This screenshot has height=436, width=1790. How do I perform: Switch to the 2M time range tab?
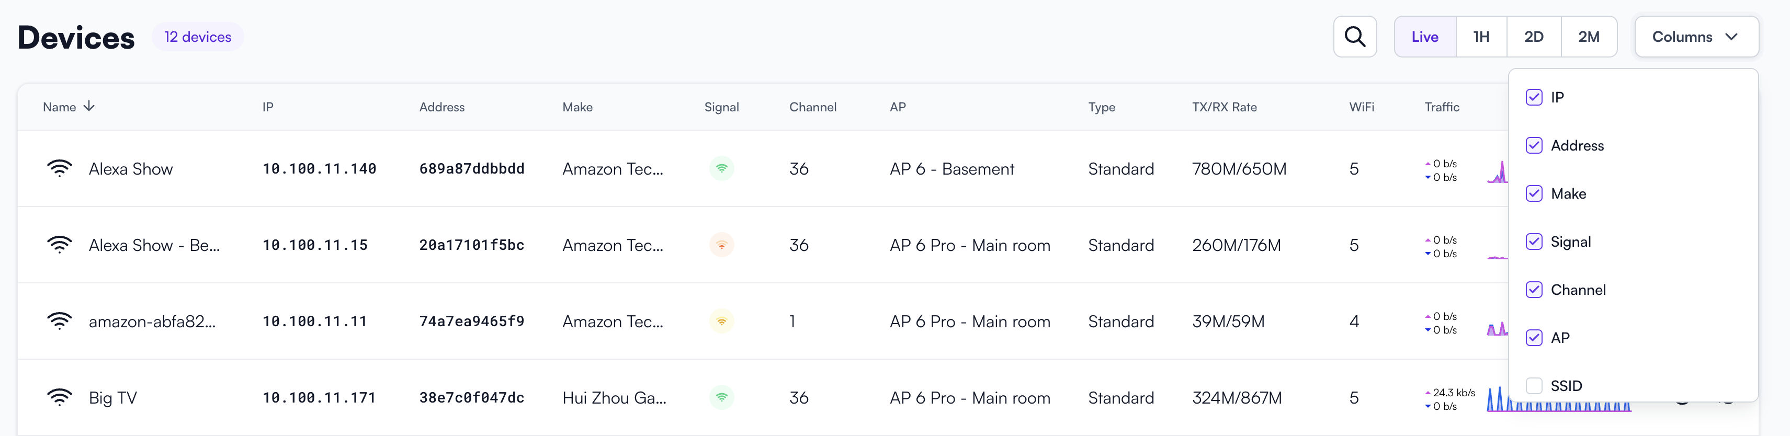click(1589, 37)
